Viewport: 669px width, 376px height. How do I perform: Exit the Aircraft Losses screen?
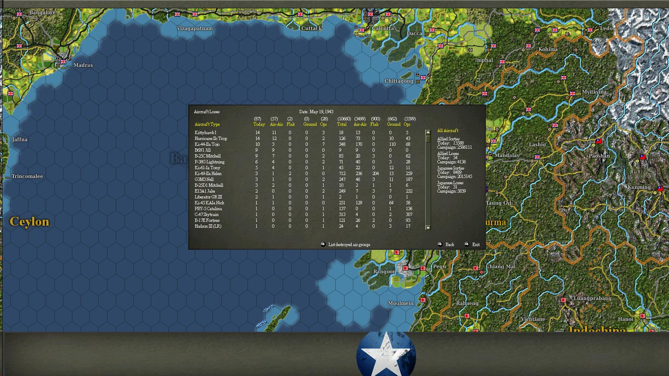point(476,244)
